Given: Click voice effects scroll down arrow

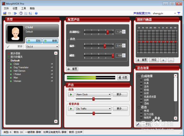Looking at the screenshot, I should click(x=176, y=118).
